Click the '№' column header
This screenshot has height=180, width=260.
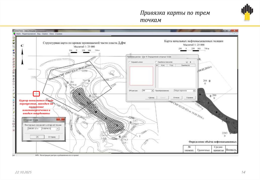(x=157, y=65)
